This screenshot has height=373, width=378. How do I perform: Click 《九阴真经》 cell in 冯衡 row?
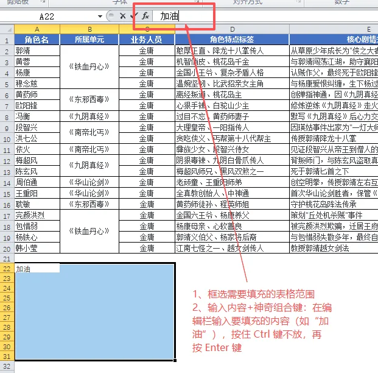click(89, 116)
